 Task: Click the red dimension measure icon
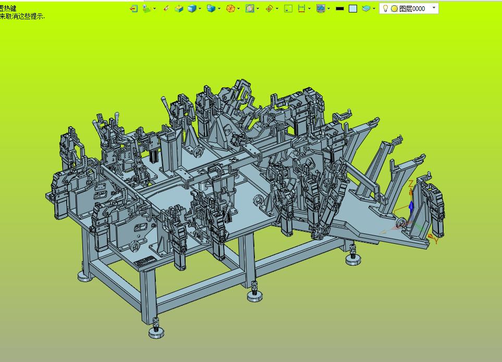click(301, 8)
